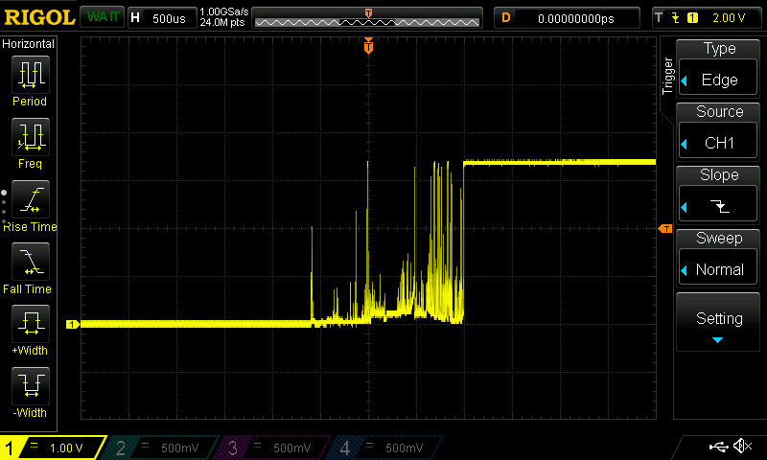Click the WAIT run status indicator
The width and height of the screenshot is (767, 460).
103,17
